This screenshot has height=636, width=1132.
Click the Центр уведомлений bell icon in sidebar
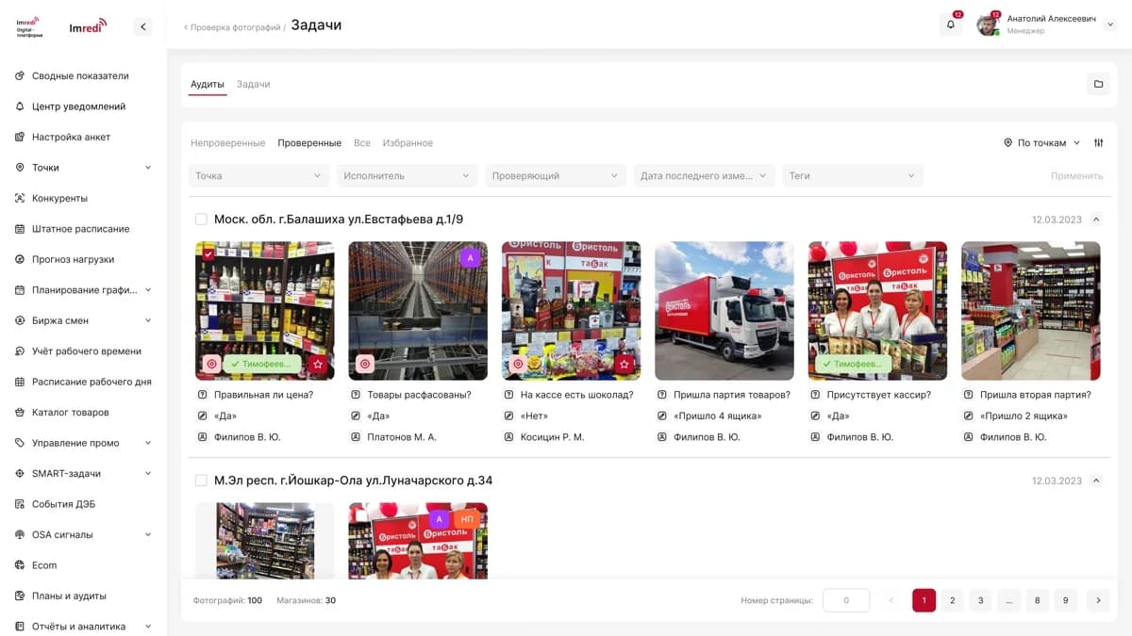click(x=21, y=106)
